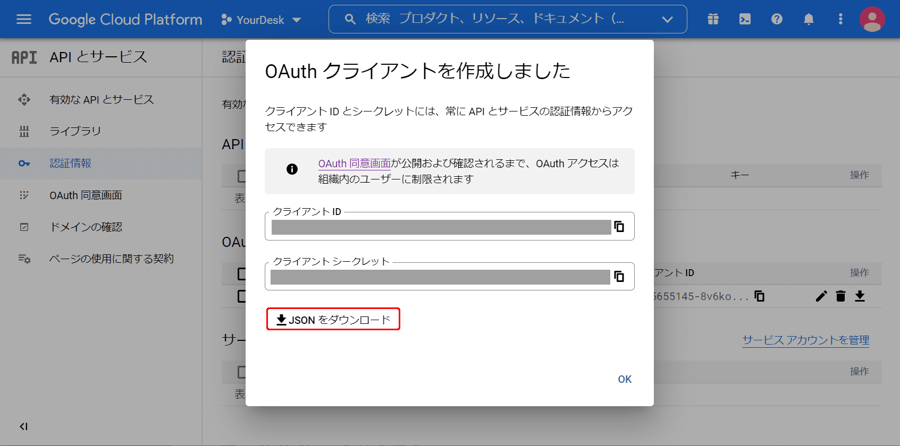This screenshot has width=900, height=446.
Task: Click the OAuth consent screen sidebar icon
Action: (24, 195)
